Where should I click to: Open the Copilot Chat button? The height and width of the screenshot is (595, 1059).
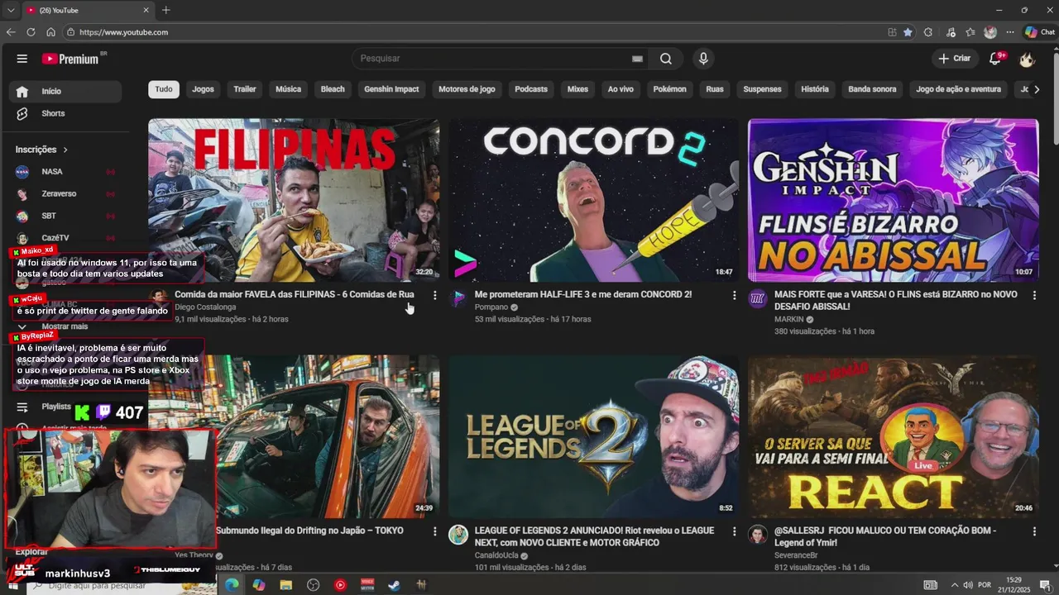pyautogui.click(x=1039, y=32)
